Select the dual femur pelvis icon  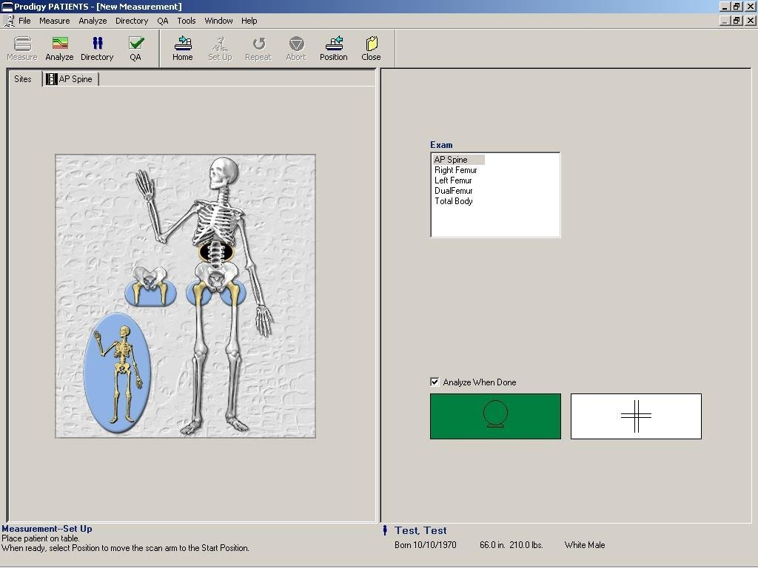(151, 287)
